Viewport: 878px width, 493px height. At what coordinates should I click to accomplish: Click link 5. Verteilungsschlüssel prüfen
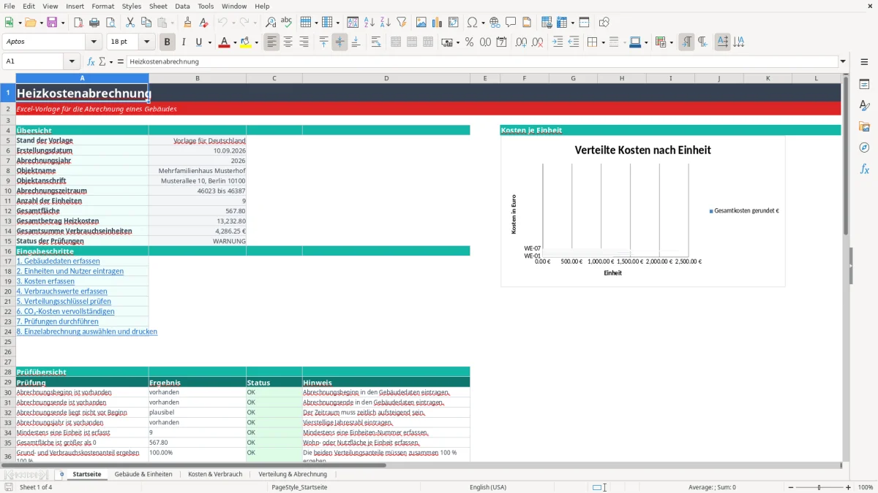[64, 301]
